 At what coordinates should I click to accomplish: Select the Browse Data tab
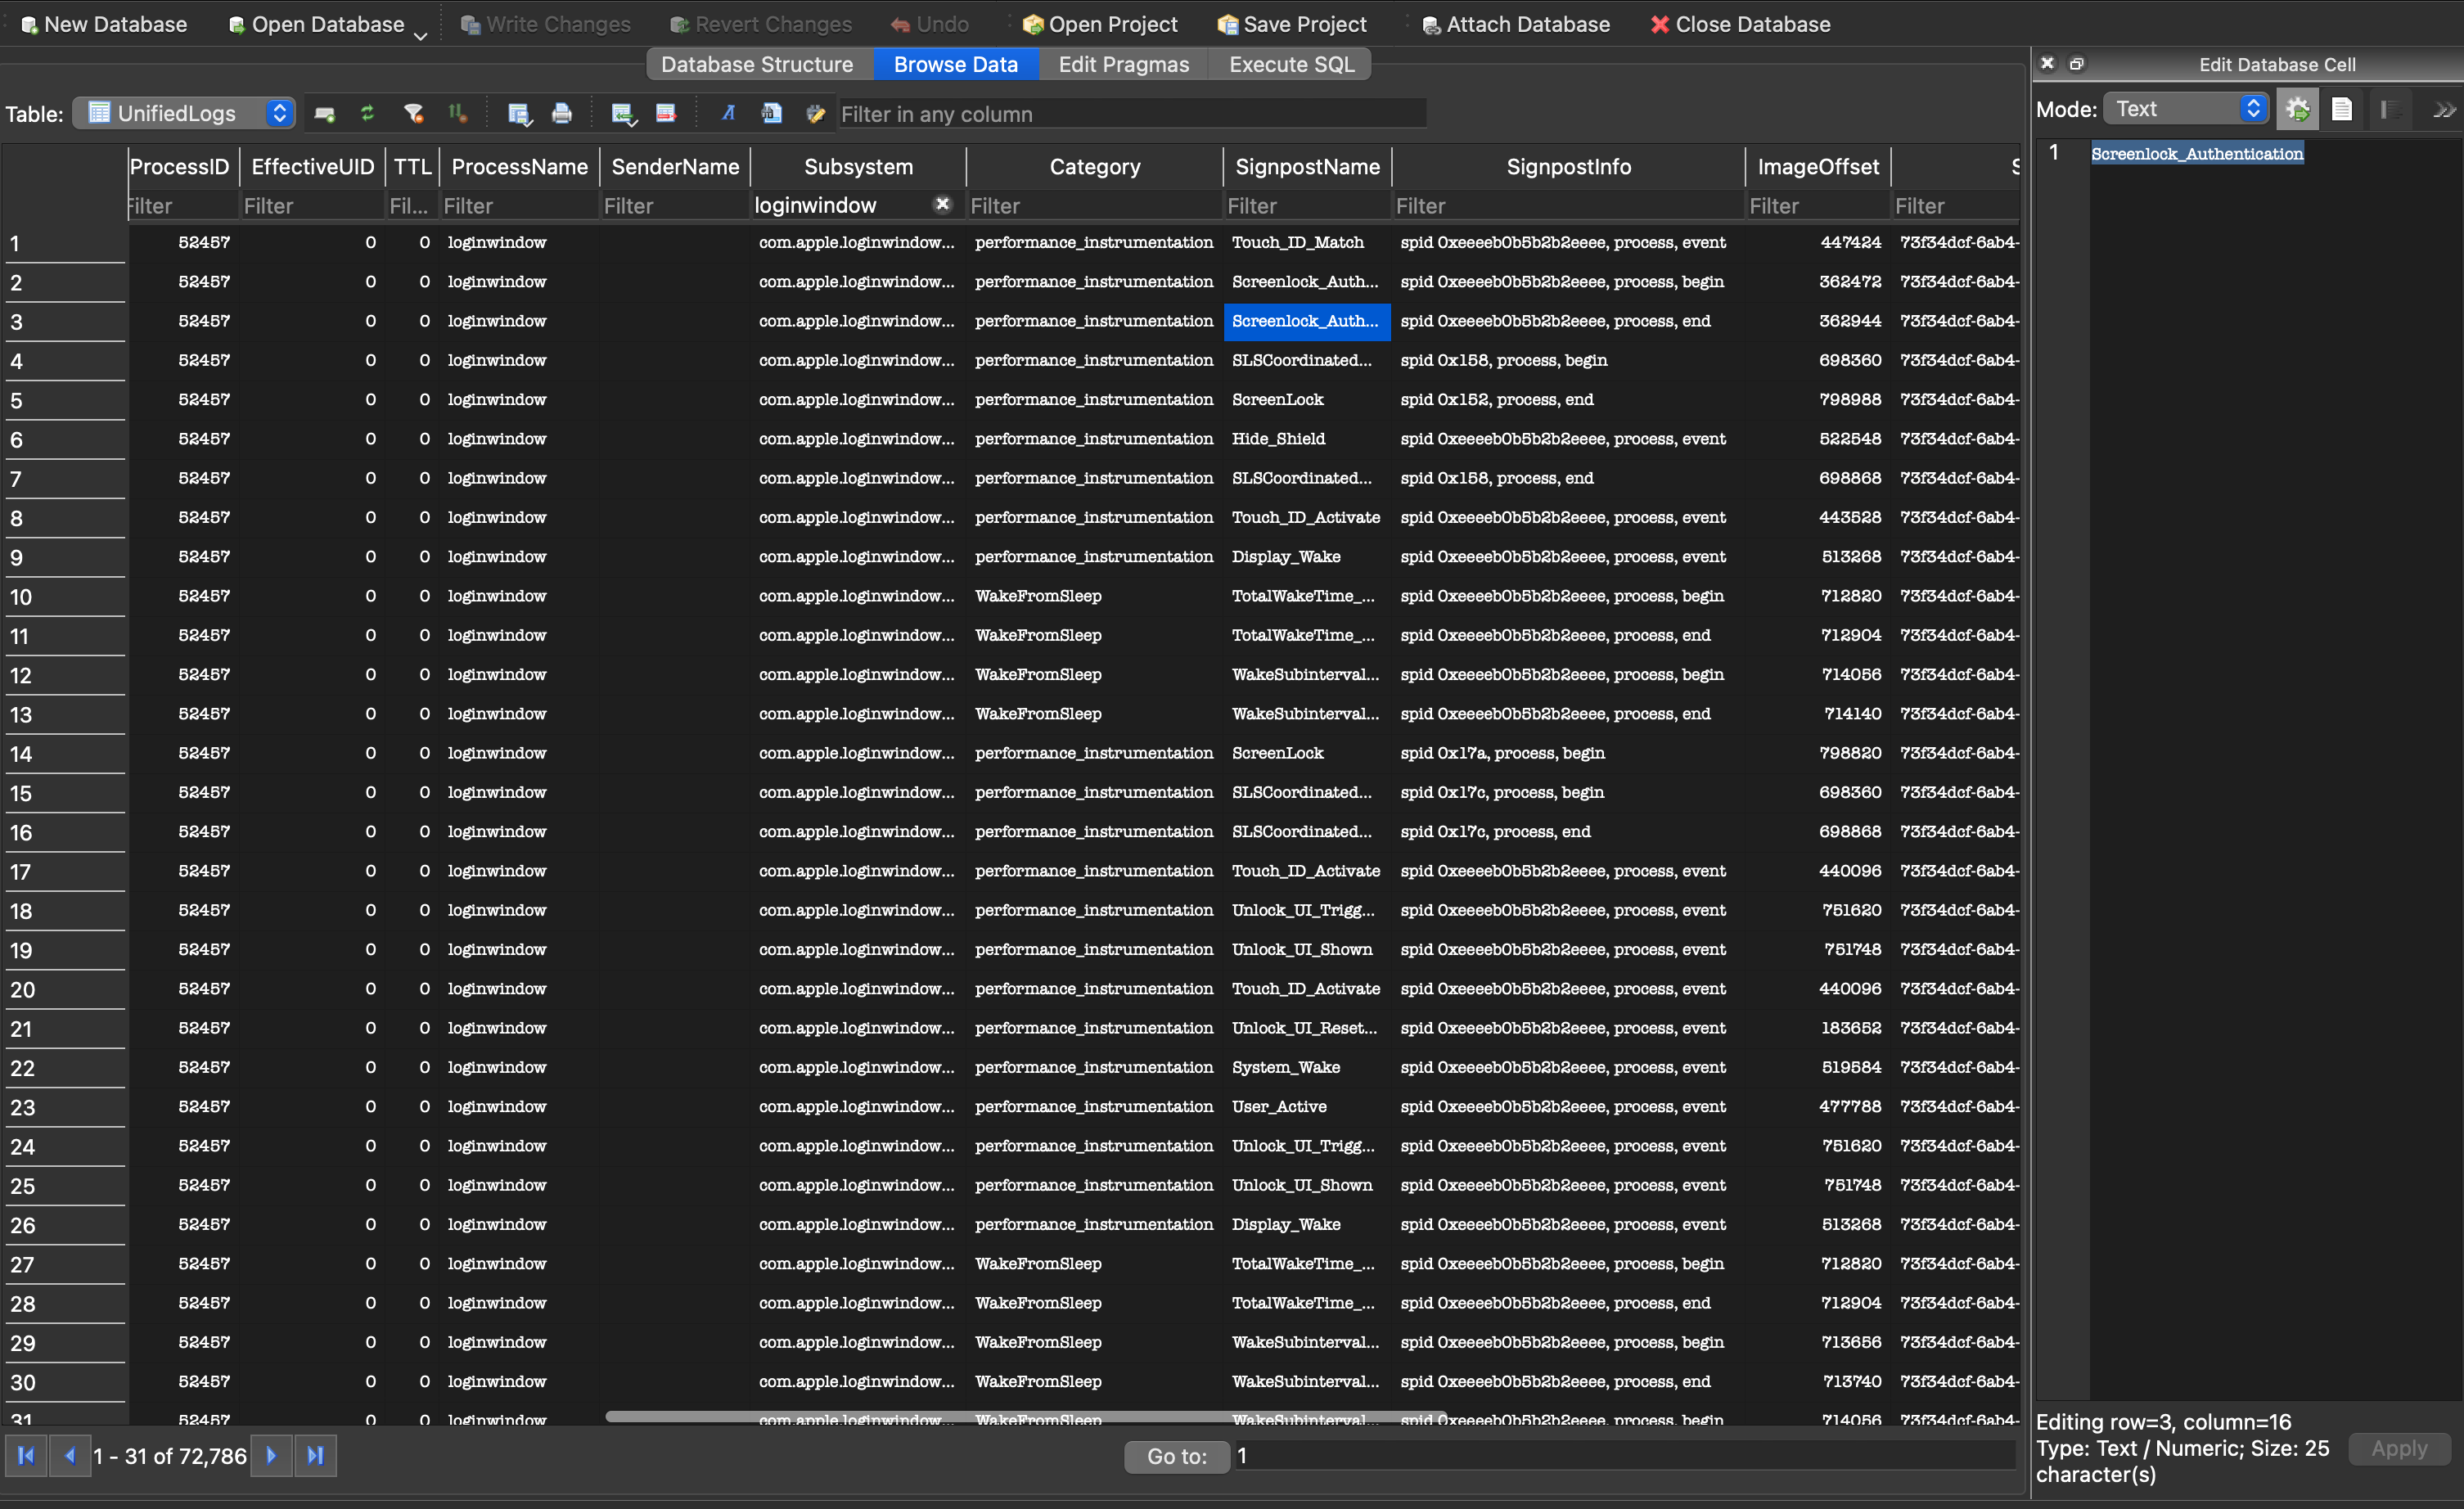click(x=955, y=65)
